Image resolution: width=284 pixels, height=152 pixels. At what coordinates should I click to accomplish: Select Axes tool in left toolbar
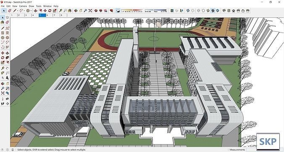pyautogui.click(x=3, y=78)
